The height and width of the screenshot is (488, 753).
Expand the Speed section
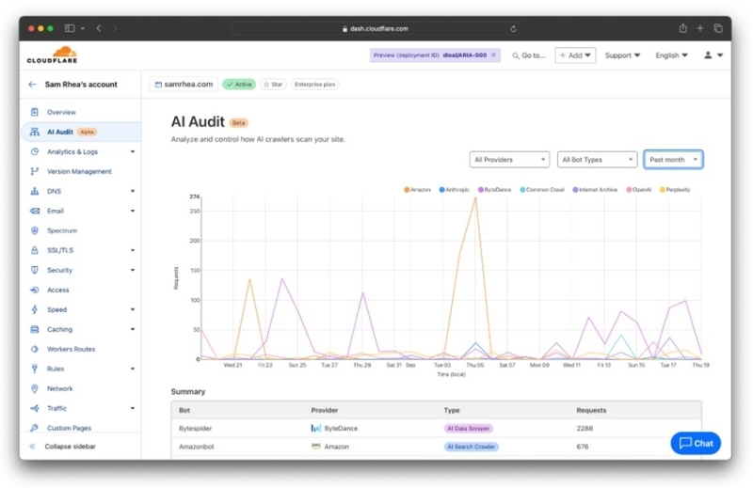pos(133,309)
